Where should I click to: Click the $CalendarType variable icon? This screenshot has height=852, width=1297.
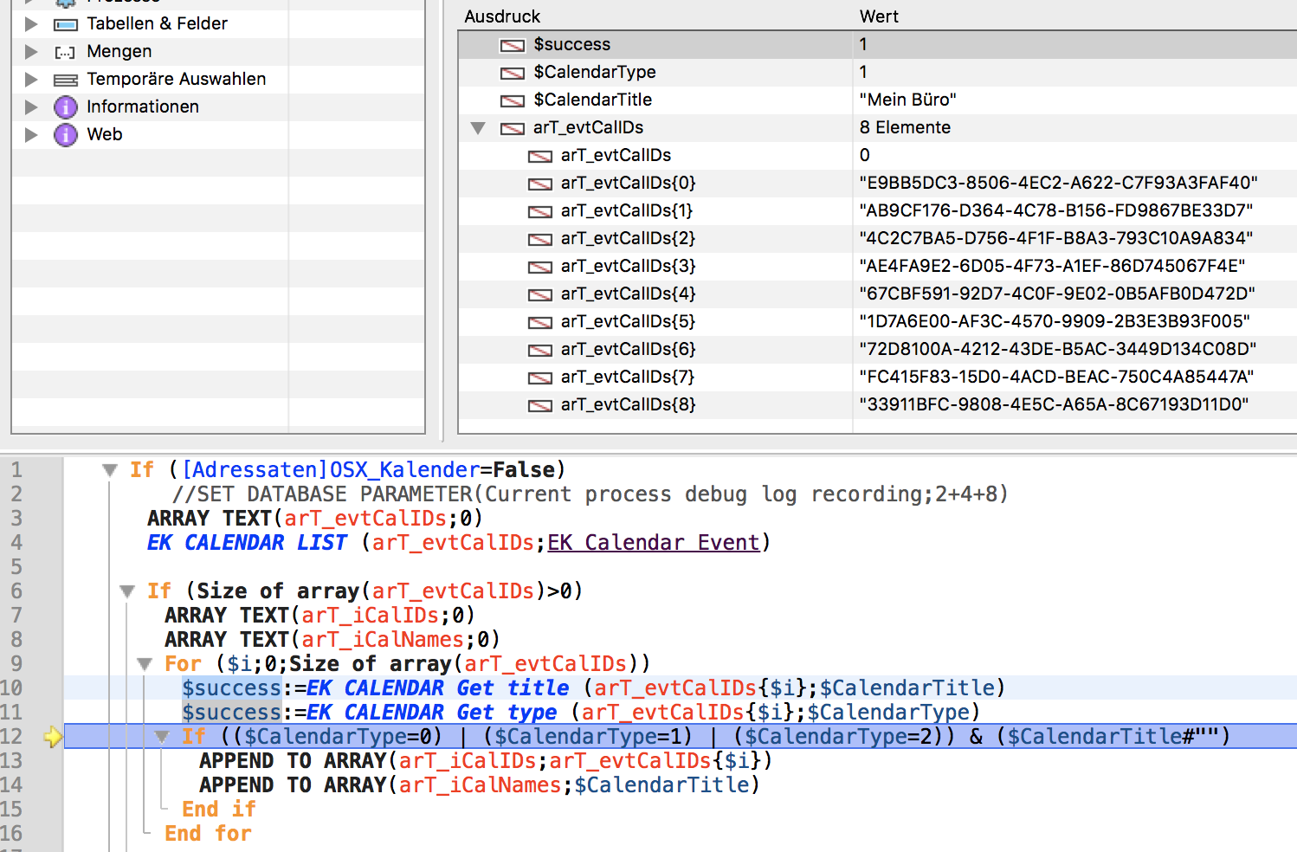coord(513,73)
